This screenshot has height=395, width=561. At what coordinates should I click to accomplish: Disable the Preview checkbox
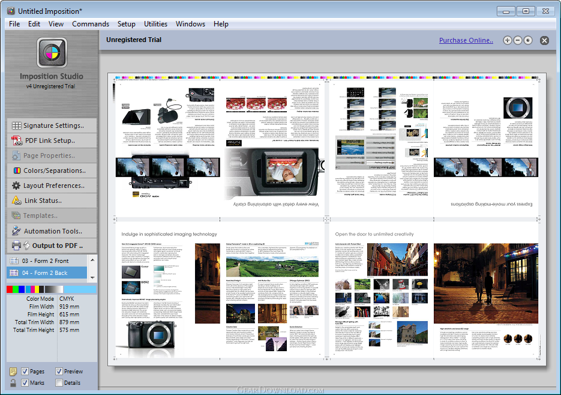coord(59,372)
